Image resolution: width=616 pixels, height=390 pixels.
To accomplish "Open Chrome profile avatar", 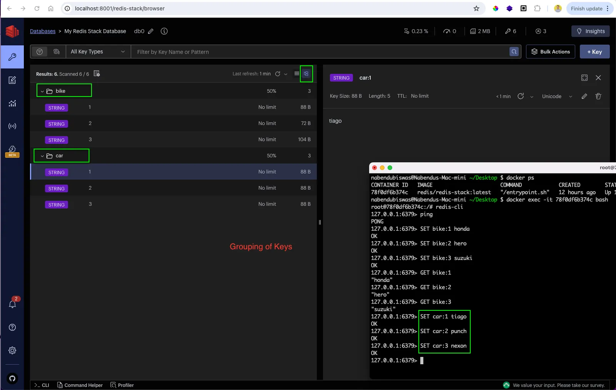I will tap(558, 8).
